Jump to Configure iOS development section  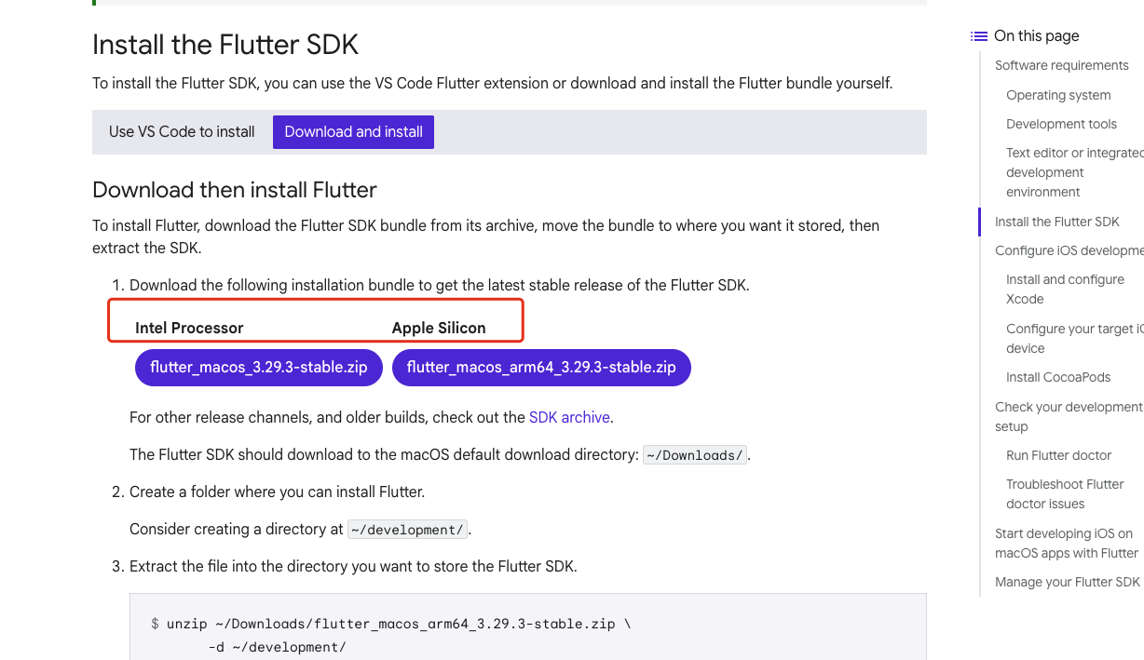coord(1069,250)
